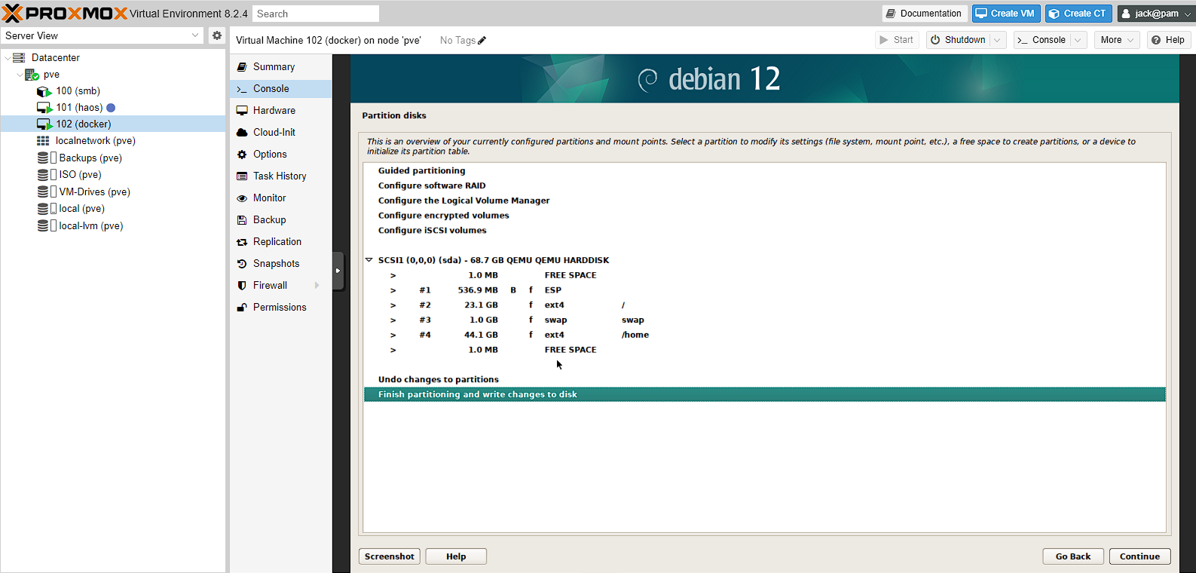Open the Task History tab
Screen dimensions: 1196x573
click(280, 176)
